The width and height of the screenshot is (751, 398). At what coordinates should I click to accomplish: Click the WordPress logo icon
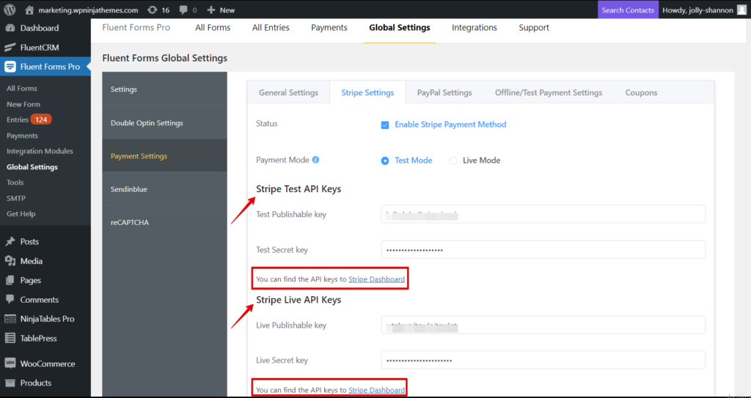pyautogui.click(x=10, y=10)
